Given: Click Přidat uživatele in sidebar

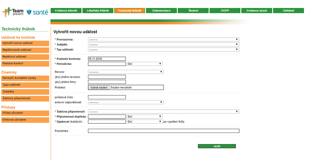Looking at the screenshot, I should pyautogui.click(x=25, y=113).
